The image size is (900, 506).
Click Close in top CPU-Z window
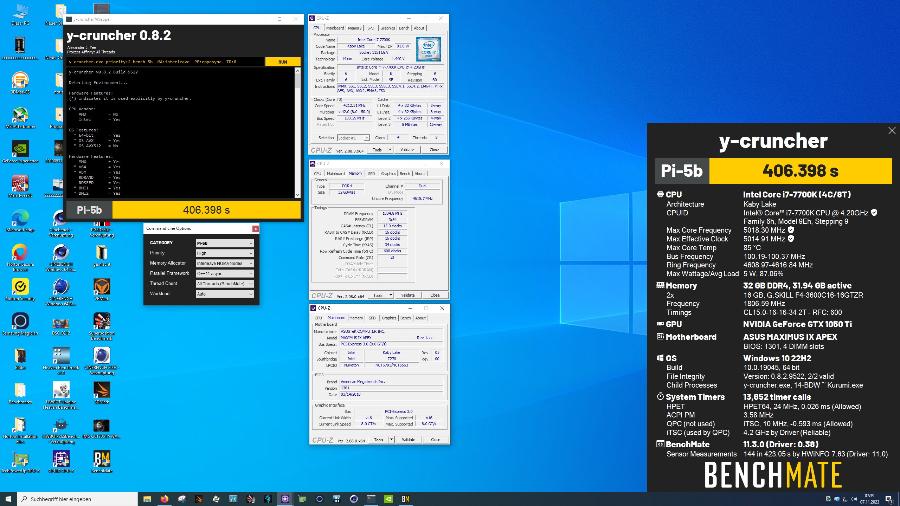pos(434,150)
